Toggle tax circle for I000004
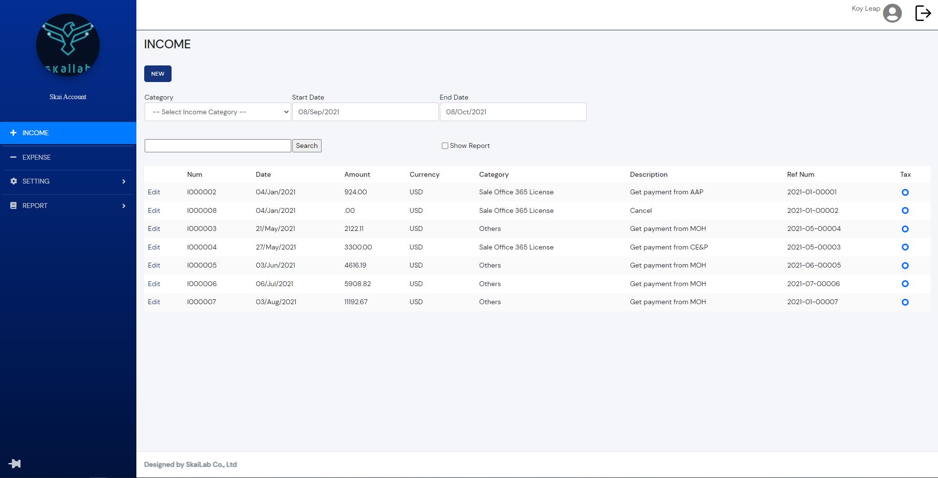938x478 pixels. click(x=905, y=247)
